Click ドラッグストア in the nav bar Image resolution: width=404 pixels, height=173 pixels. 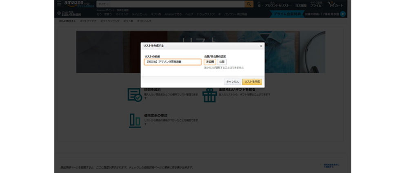coord(206,14)
